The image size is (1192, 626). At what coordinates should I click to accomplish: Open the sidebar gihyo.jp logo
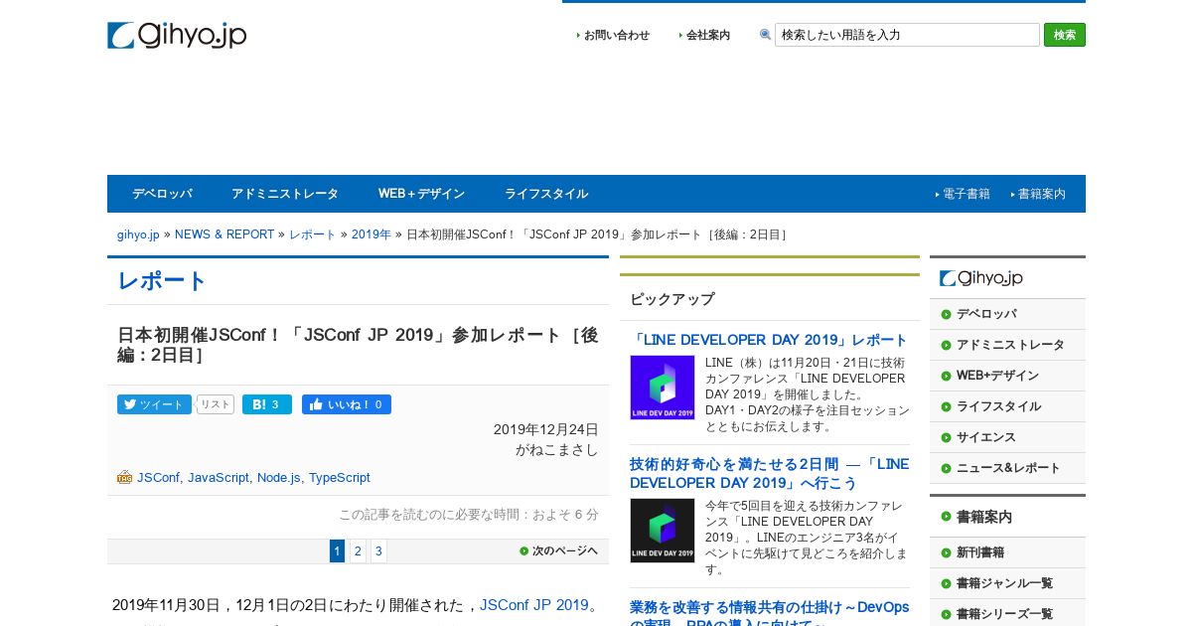tap(981, 278)
